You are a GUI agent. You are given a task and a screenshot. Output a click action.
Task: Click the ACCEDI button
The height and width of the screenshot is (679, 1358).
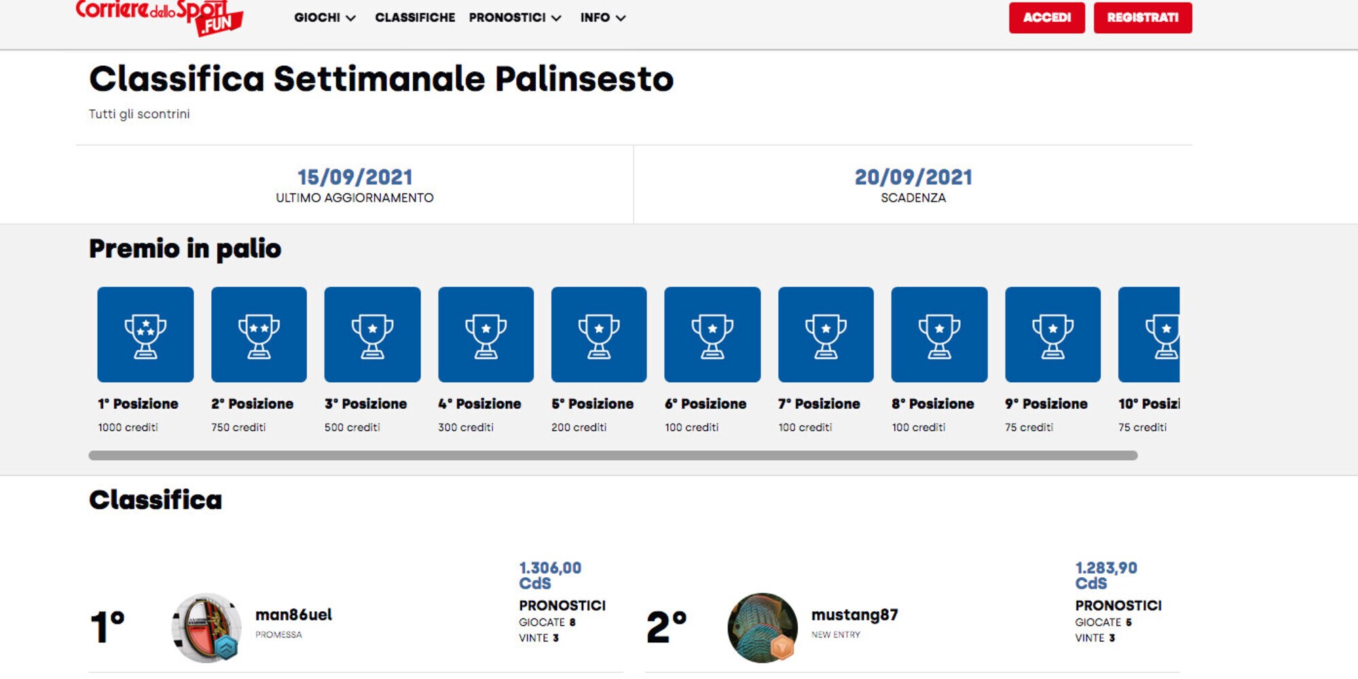coord(1046,18)
